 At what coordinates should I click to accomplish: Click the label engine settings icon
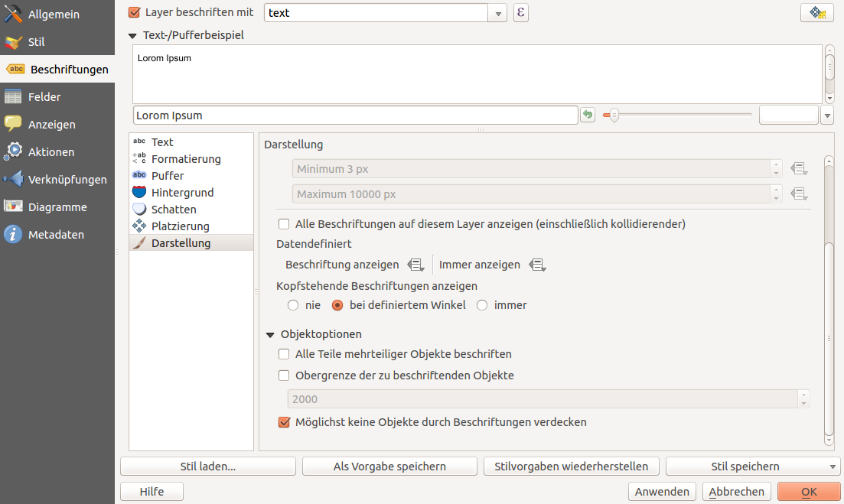click(x=816, y=13)
